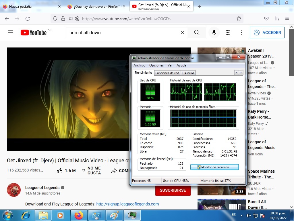The width and height of the screenshot is (294, 221).
Task: Open Archivo menu in Task Manager
Action: click(x=139, y=65)
